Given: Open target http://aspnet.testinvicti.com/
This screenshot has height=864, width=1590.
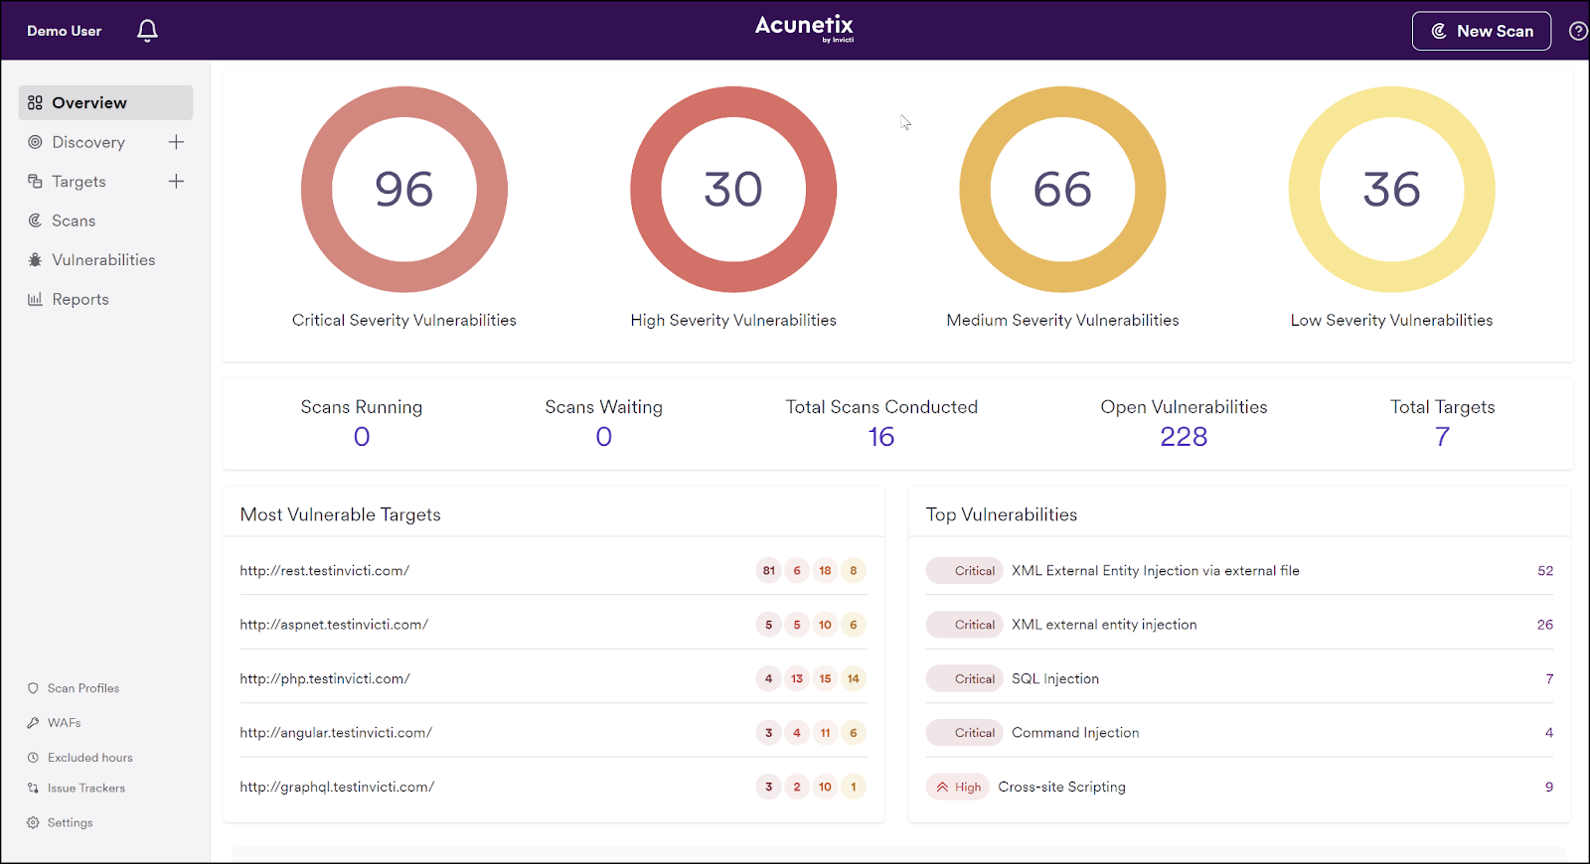Looking at the screenshot, I should click(x=334, y=625).
